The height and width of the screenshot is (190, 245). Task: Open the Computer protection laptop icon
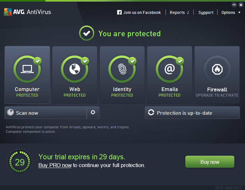pos(27,69)
